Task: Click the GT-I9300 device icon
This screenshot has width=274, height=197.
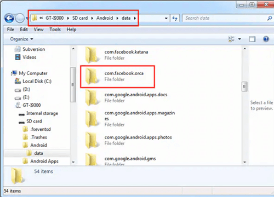Action: (x=18, y=105)
